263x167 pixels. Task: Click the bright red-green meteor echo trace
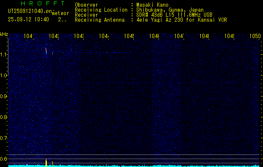(46, 51)
